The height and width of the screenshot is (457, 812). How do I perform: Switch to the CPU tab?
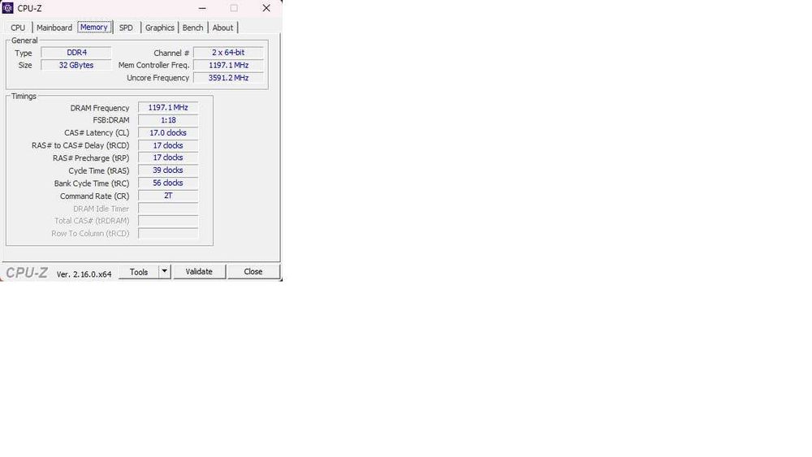point(18,28)
